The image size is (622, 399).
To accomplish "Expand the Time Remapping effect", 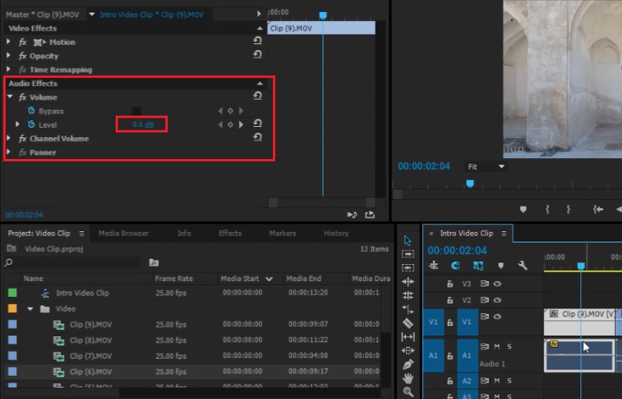I will point(8,69).
